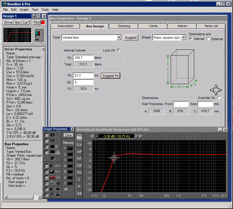Click the vented box speaker diagram icon
The width and height of the screenshot is (233, 209).
pos(39,35)
